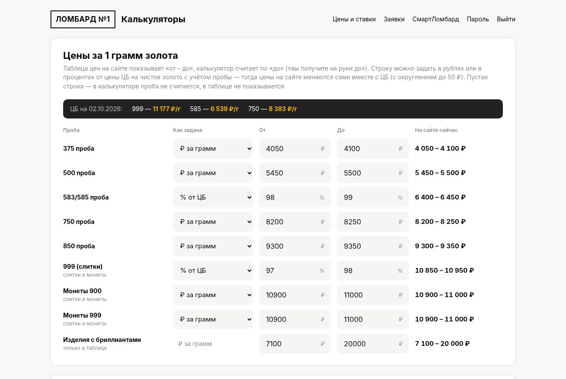Screen dimensions: 566x379
Task: Click the 750 gold rate 8 383 ₽/г
Action: (283, 109)
